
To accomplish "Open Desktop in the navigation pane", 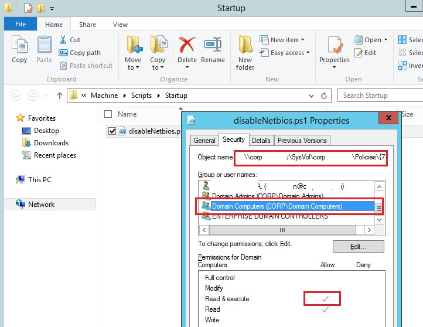I will click(40, 131).
